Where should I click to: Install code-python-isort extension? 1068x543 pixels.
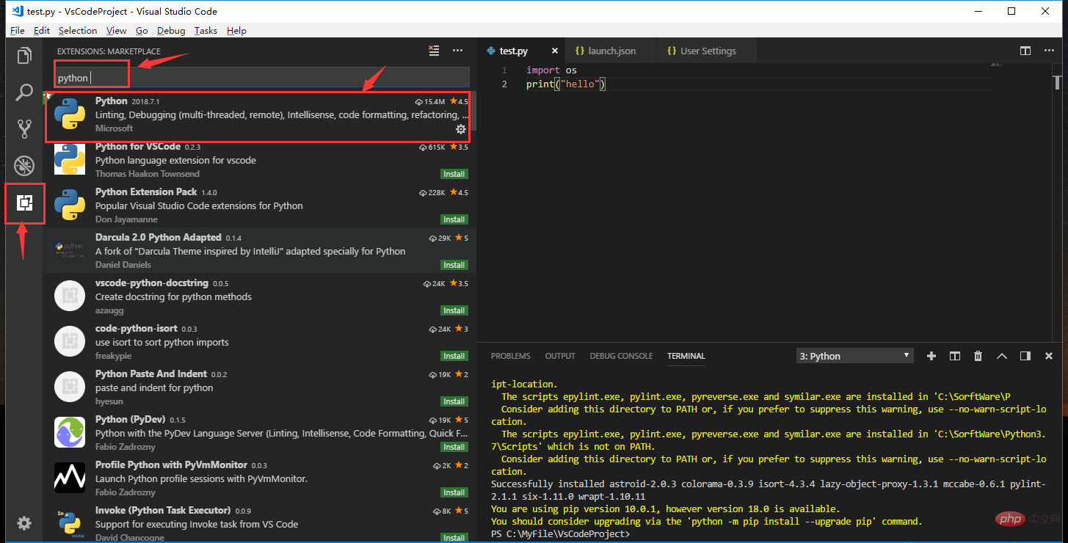point(454,356)
